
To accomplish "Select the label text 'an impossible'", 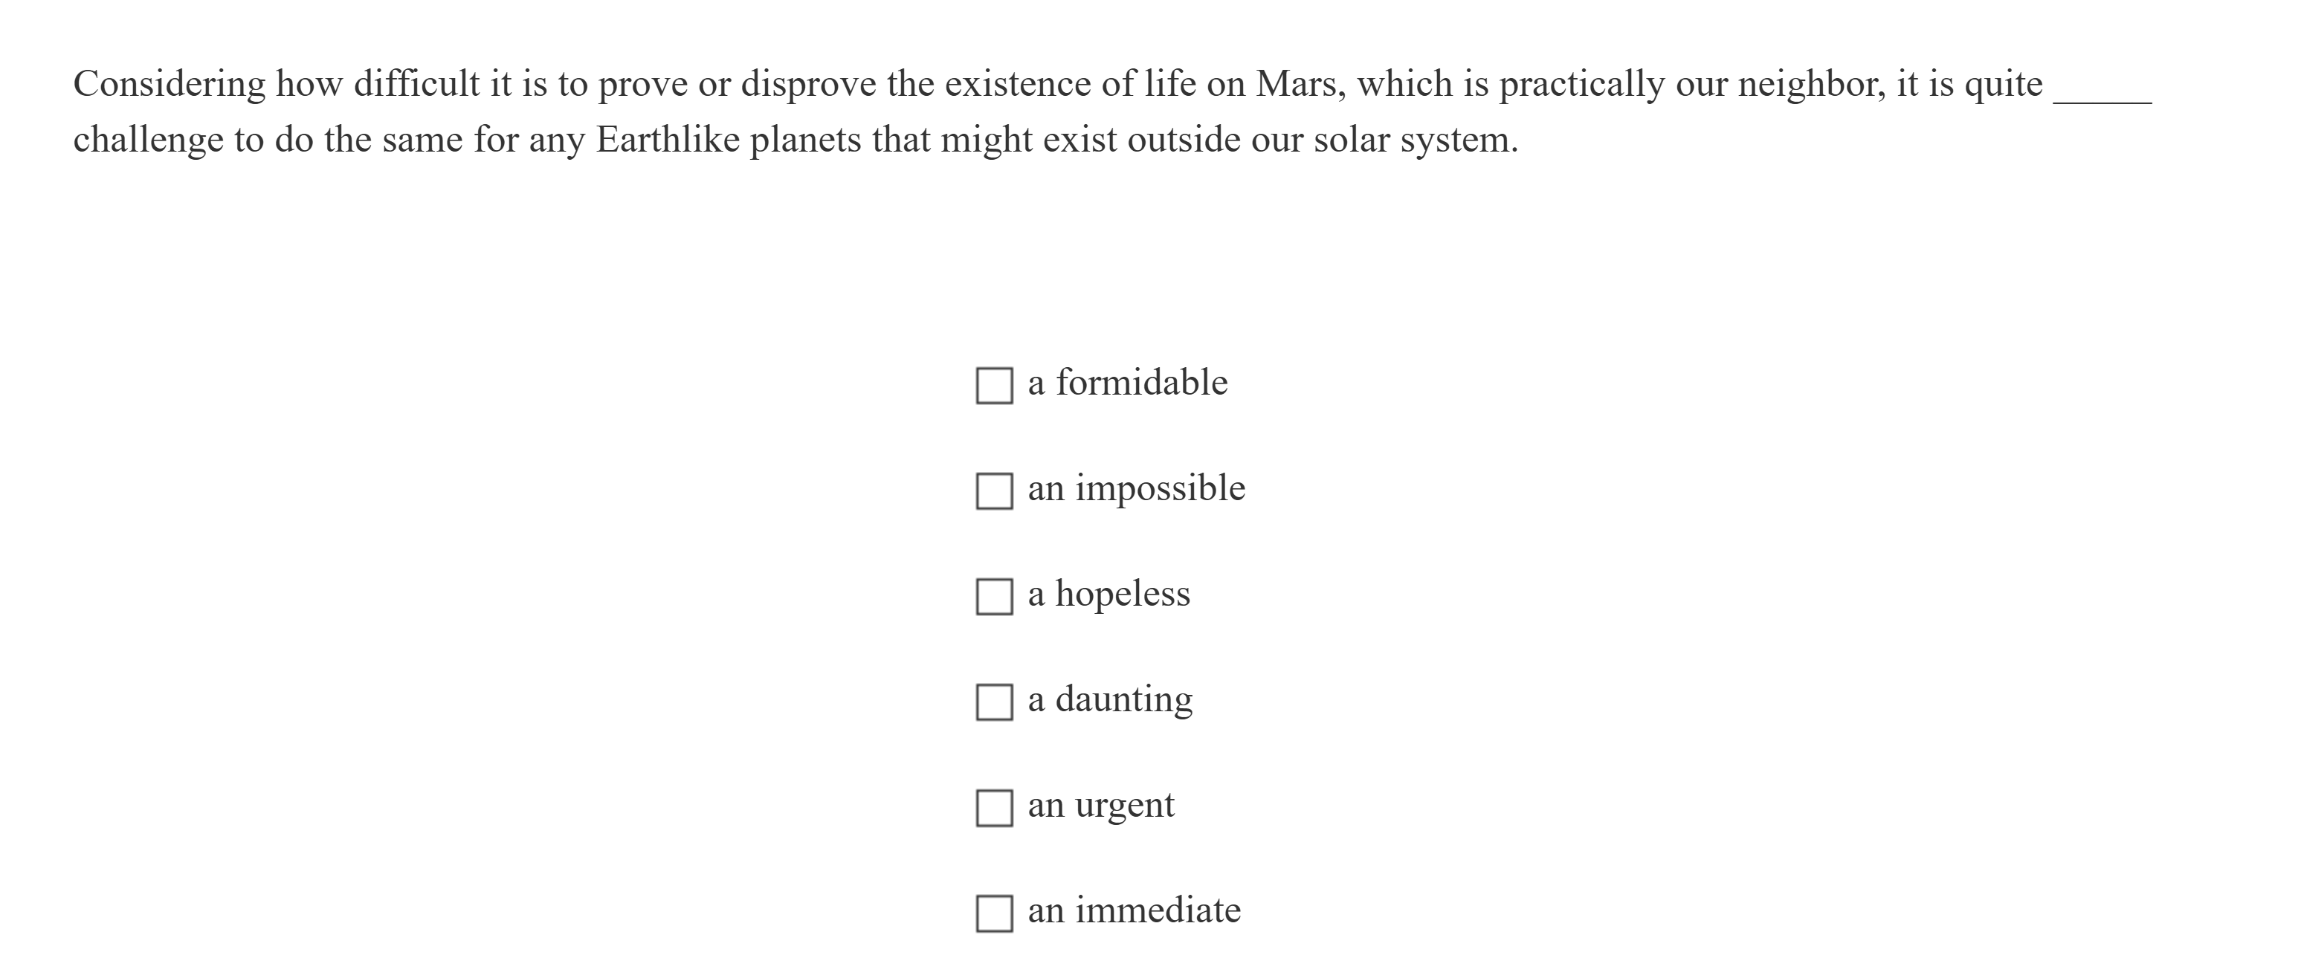I will (1135, 488).
